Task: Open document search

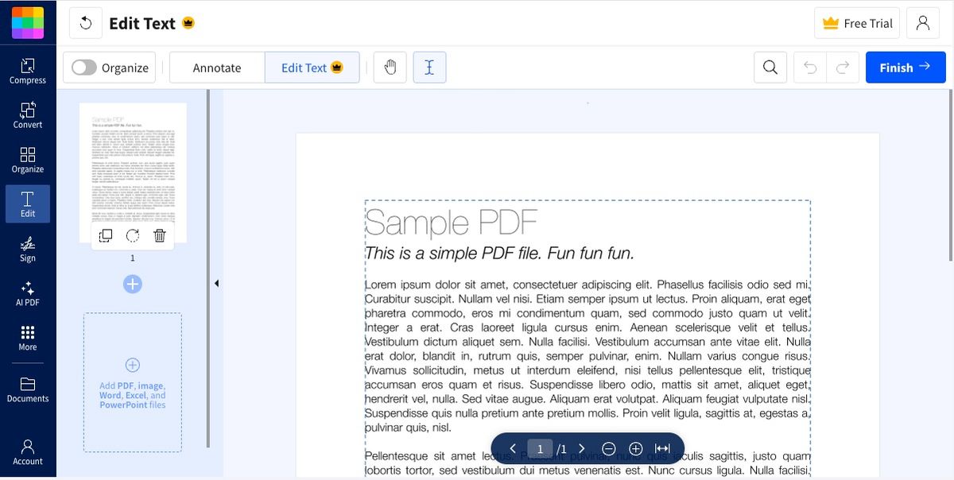Action: (x=770, y=68)
